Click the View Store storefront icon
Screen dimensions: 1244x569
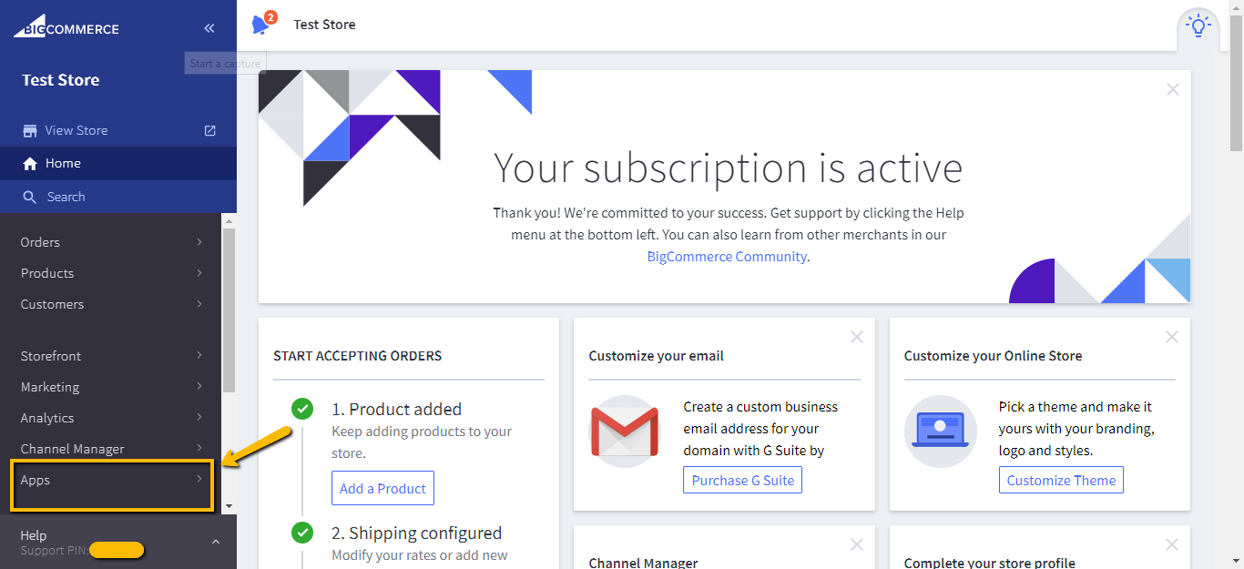30,130
